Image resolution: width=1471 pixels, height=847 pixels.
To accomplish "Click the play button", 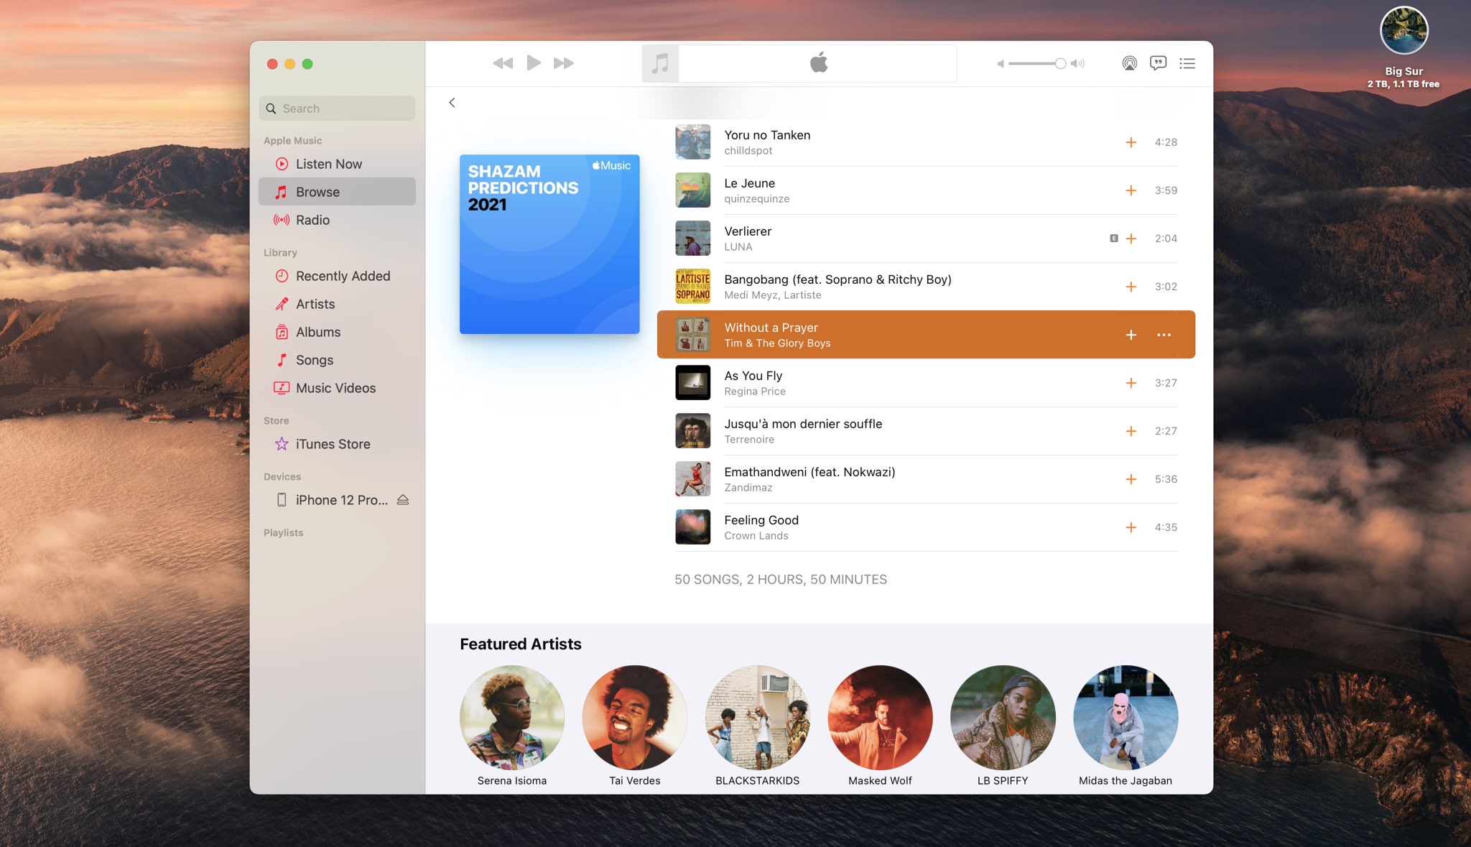I will [x=534, y=63].
